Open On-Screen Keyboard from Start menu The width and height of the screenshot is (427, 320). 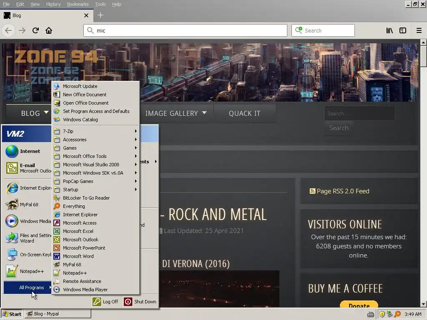click(x=28, y=255)
